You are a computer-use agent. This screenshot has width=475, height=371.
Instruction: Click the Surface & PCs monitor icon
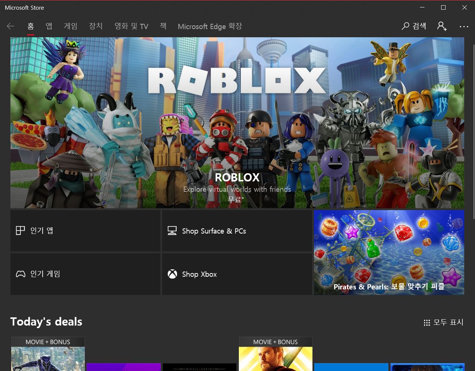pyautogui.click(x=172, y=231)
